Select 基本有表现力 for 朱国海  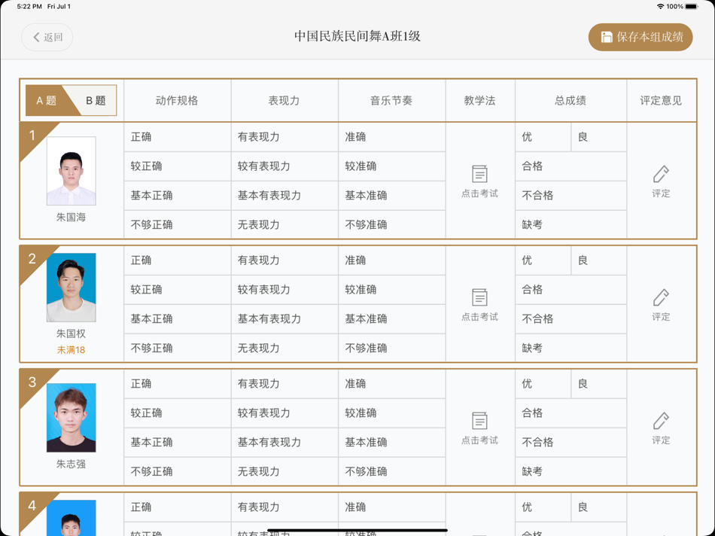click(284, 195)
